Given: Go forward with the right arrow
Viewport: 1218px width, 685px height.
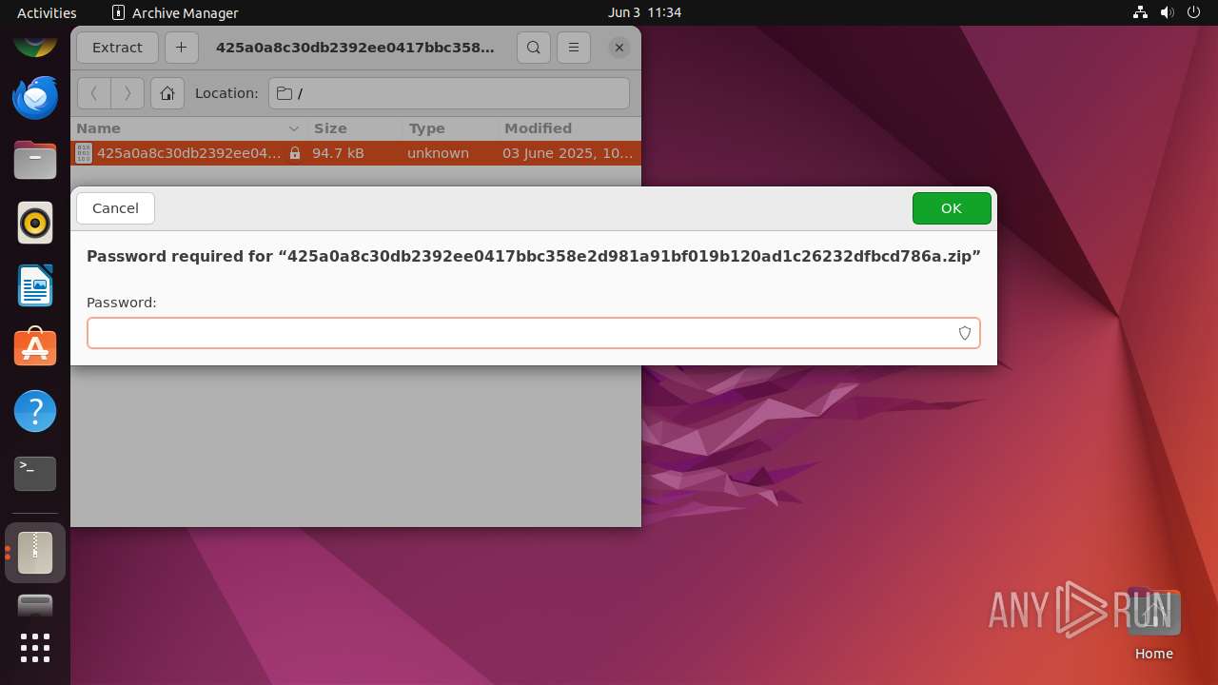Looking at the screenshot, I should [x=128, y=93].
